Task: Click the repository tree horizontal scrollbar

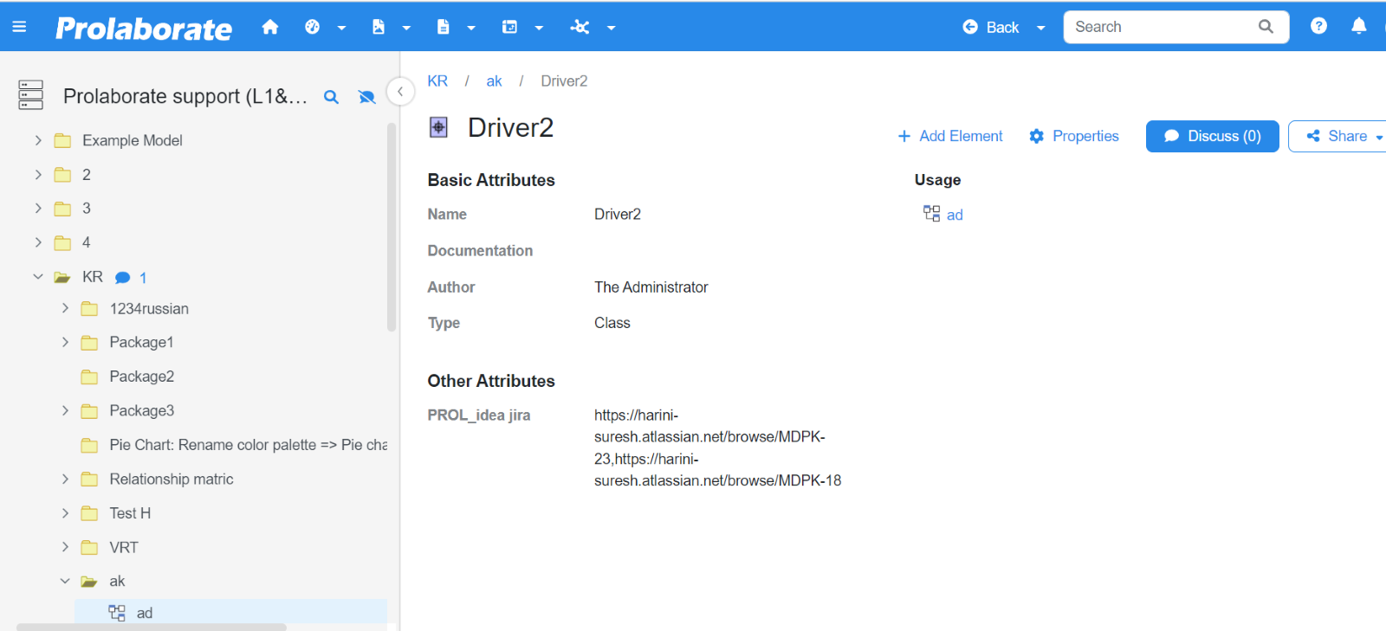Action: click(x=152, y=627)
